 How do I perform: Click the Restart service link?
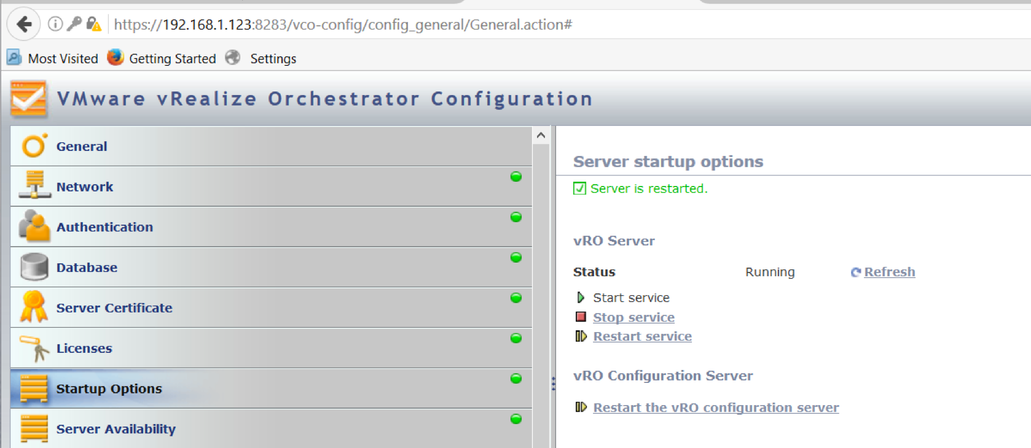point(642,336)
